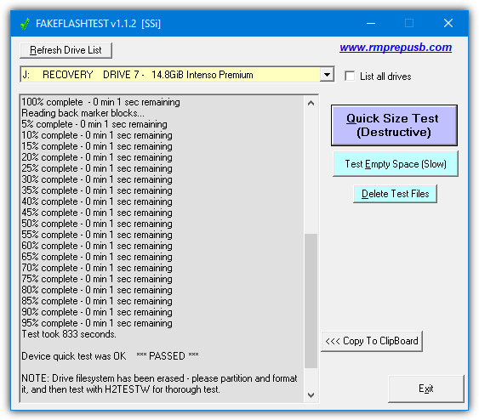Start the Quick Size Test (Destructive)
Image resolution: width=479 pixels, height=420 pixels.
coord(394,126)
